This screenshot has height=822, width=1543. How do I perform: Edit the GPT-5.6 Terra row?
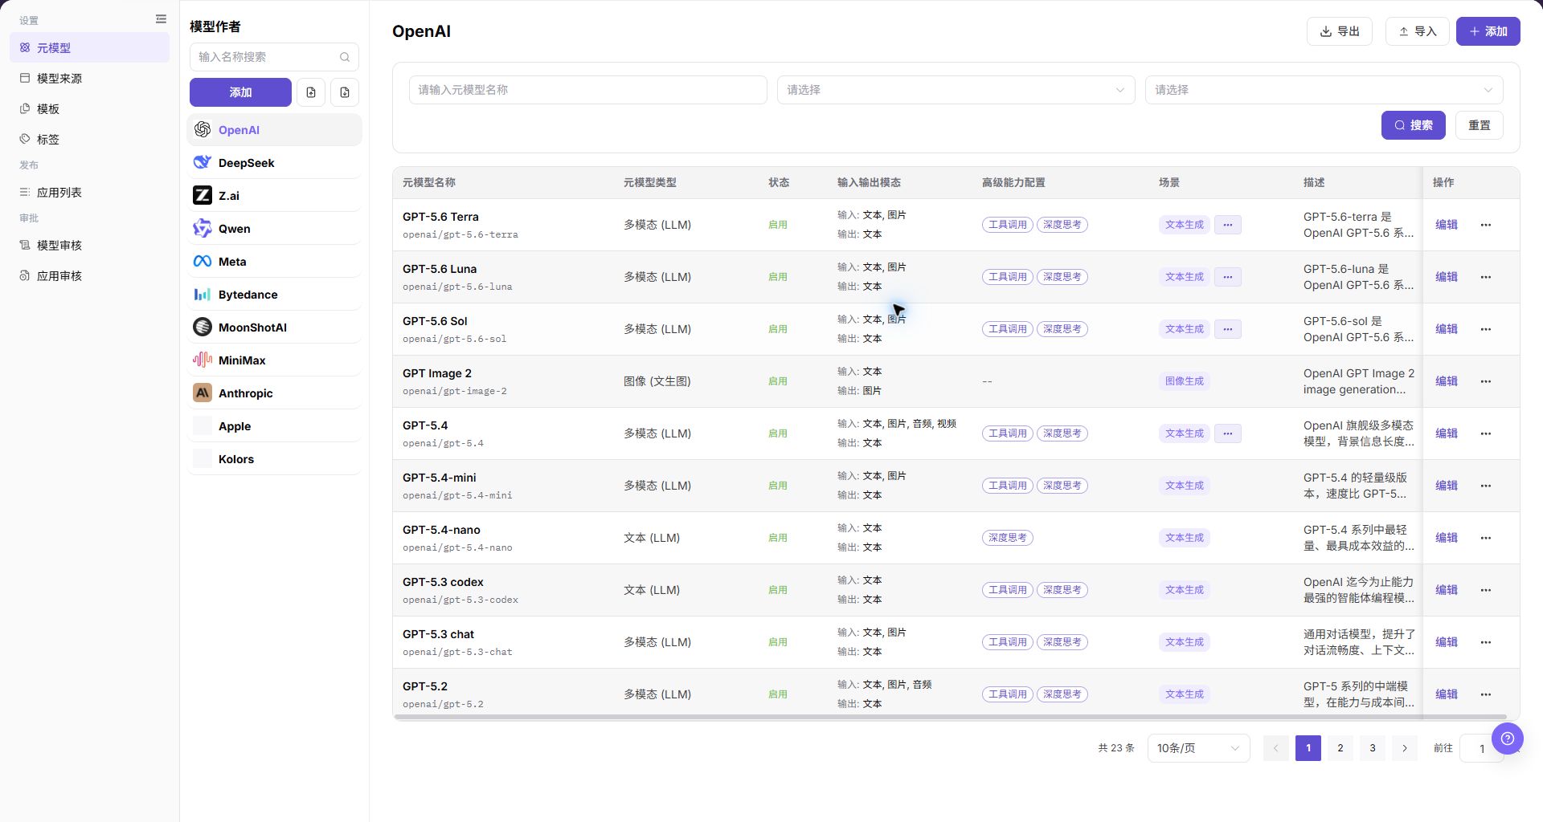1447,225
